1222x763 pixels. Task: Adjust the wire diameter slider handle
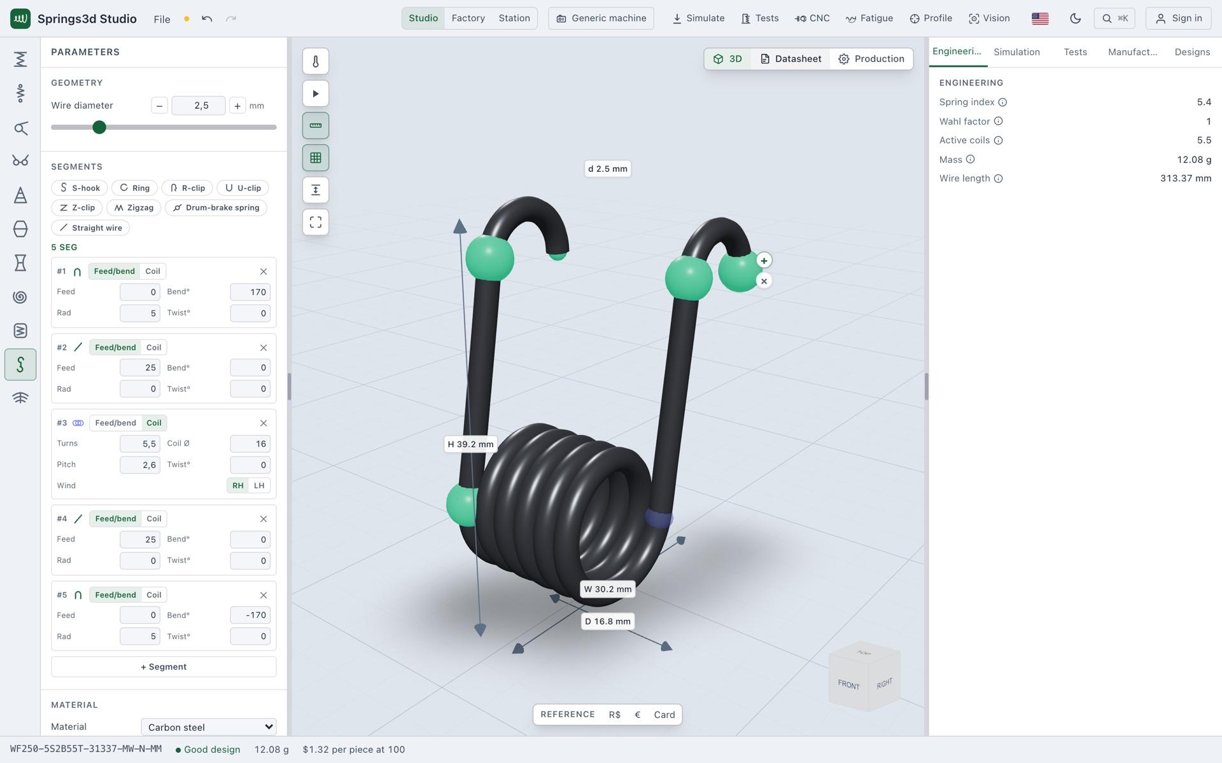click(x=99, y=127)
